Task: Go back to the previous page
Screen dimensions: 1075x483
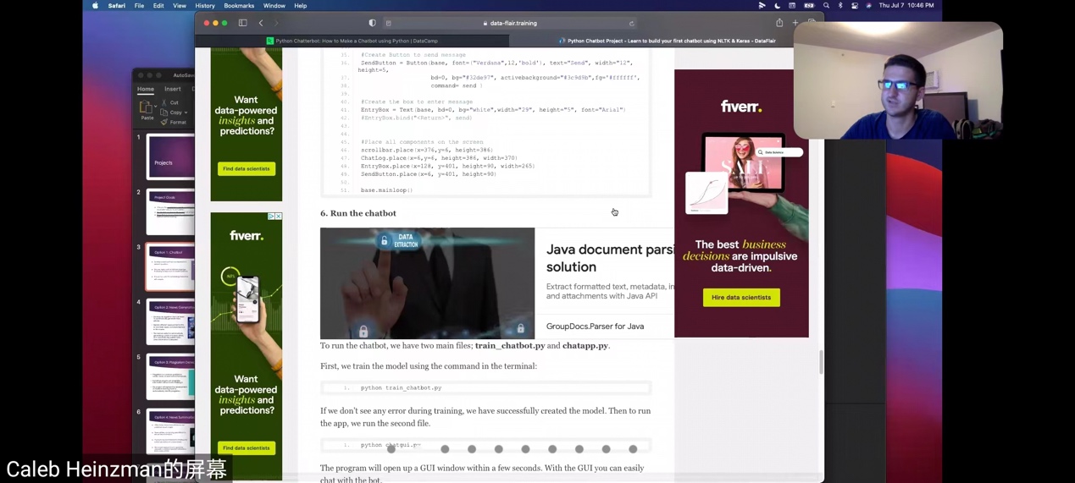Action: tap(261, 23)
